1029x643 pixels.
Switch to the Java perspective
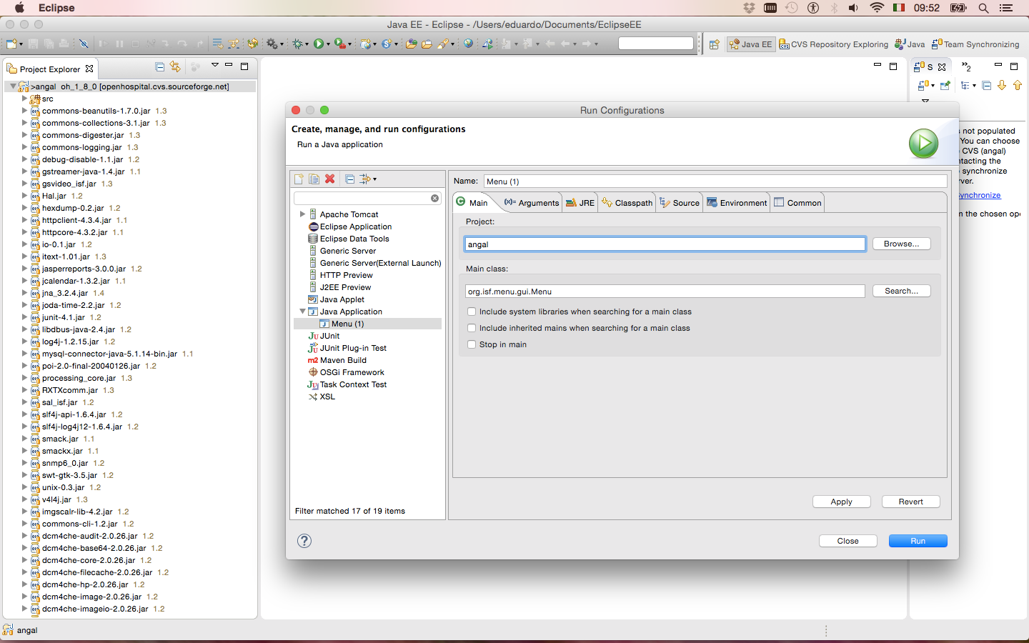coord(910,44)
